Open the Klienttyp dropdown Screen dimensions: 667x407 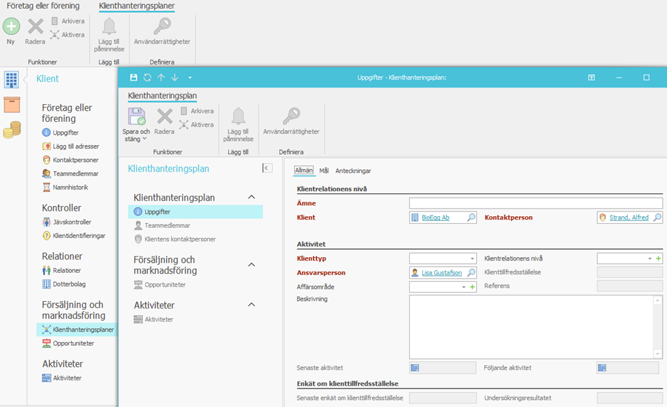tap(472, 259)
